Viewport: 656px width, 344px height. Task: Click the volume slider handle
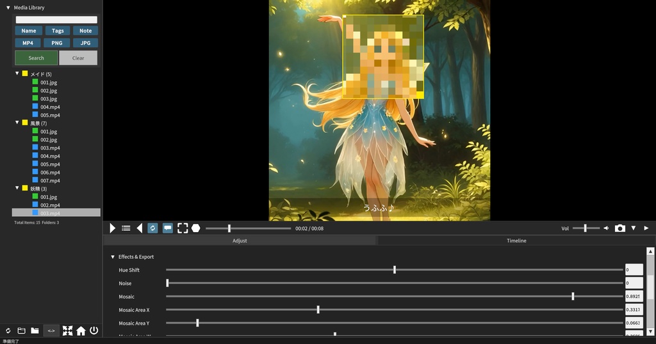tap(586, 228)
